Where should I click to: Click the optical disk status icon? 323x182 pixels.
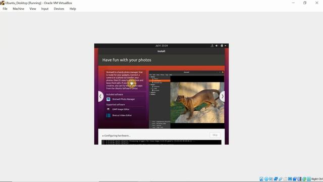[x=266, y=179]
